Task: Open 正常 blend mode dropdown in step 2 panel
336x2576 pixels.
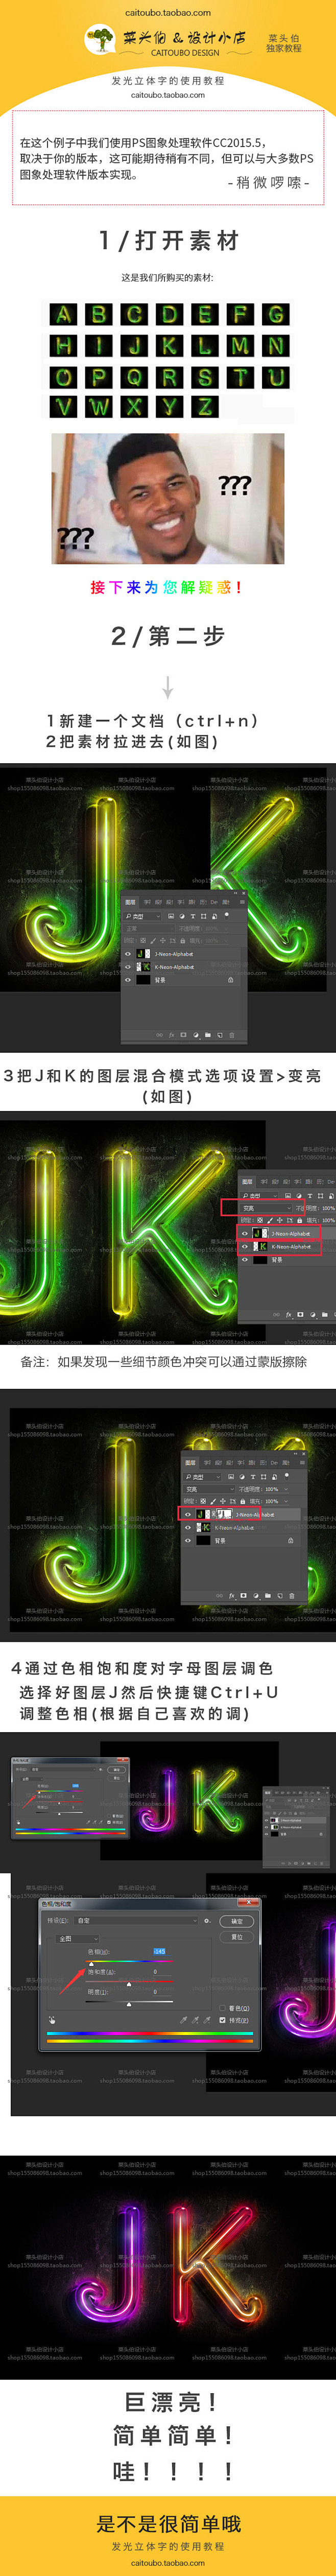Action: pyautogui.click(x=149, y=929)
